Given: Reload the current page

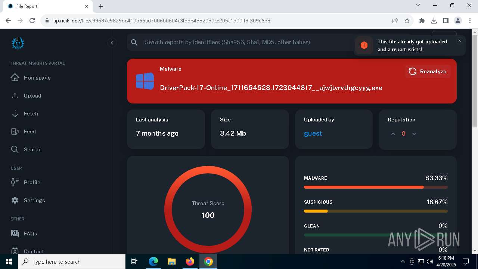Looking at the screenshot, I should coord(32,21).
